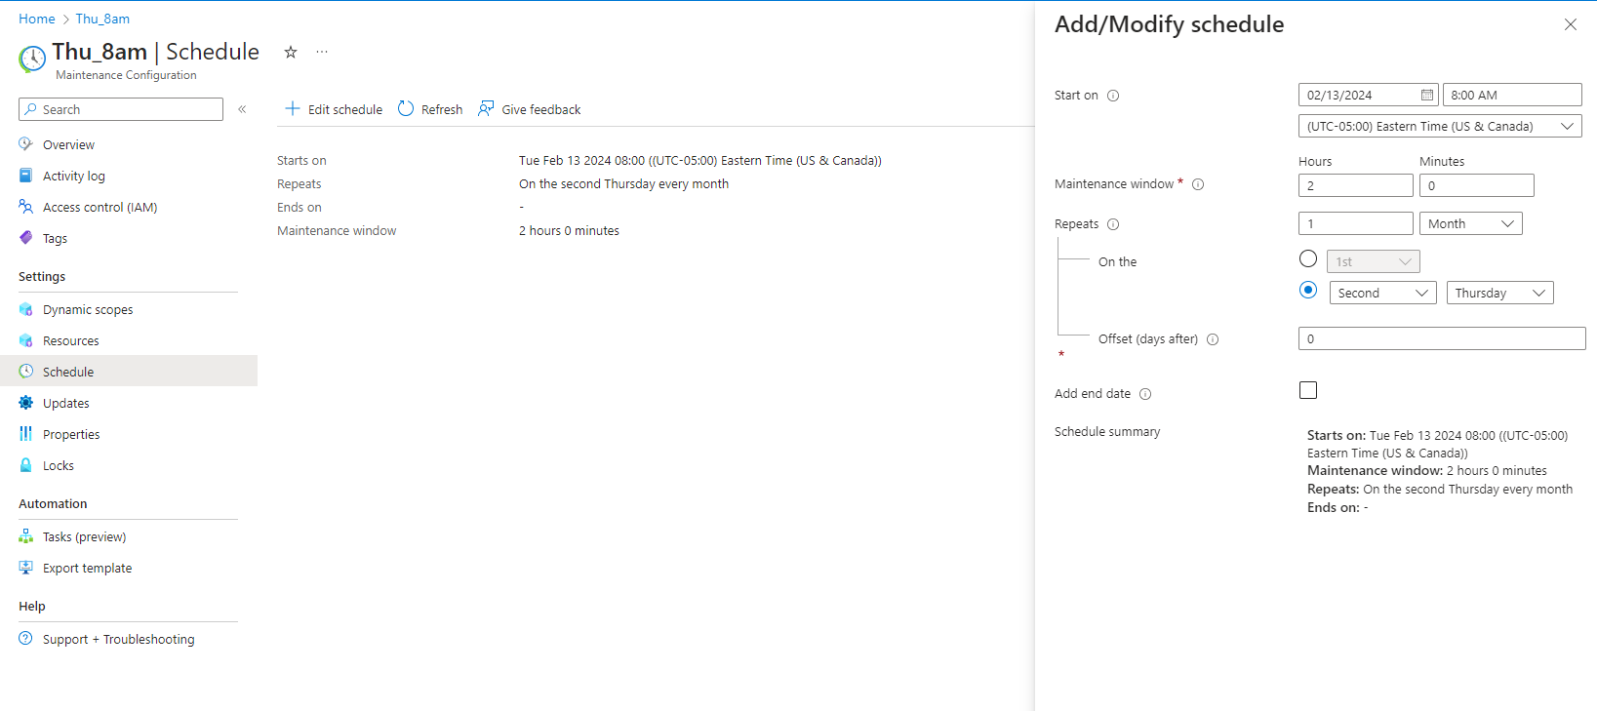The width and height of the screenshot is (1597, 711).
Task: Open the Month frequency dropdown
Action: [1470, 223]
